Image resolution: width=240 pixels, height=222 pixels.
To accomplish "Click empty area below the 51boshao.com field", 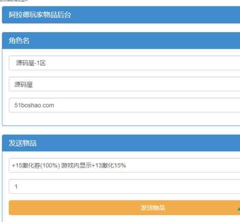I will click(x=122, y=119).
